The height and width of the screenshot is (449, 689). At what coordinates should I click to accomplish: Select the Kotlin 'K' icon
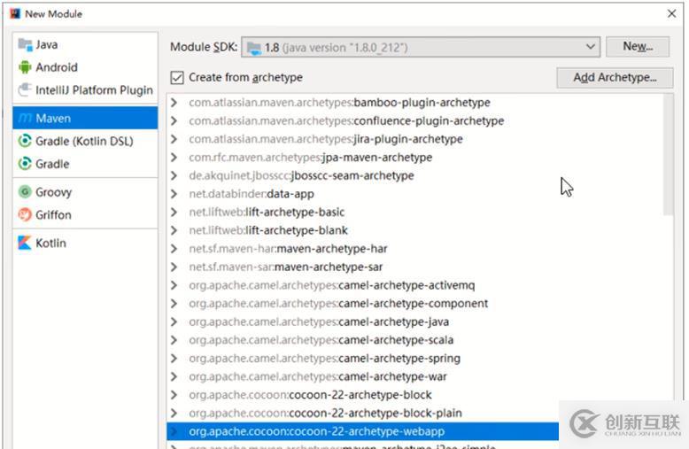point(25,243)
